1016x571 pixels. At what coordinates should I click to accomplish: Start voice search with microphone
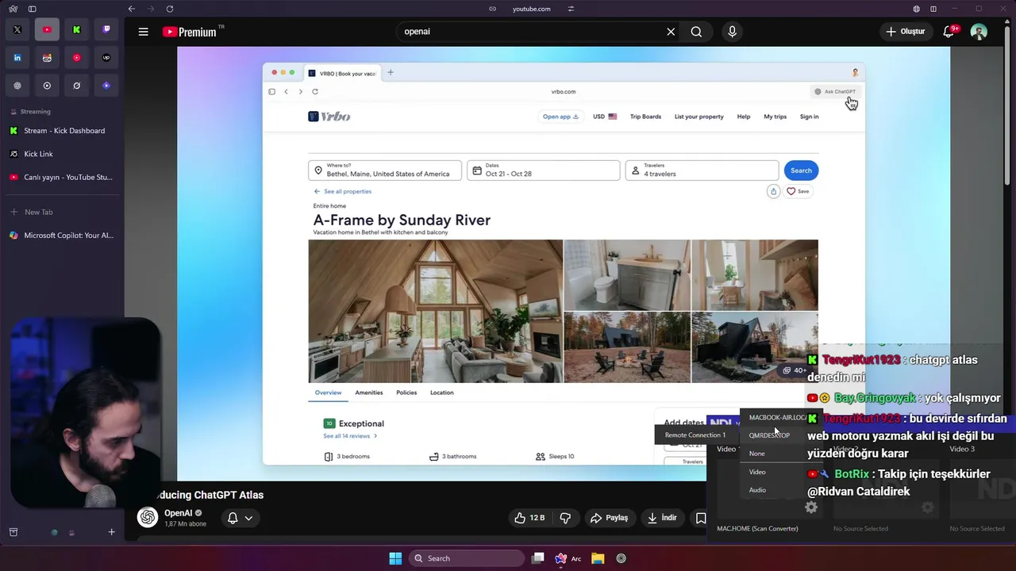pos(732,32)
